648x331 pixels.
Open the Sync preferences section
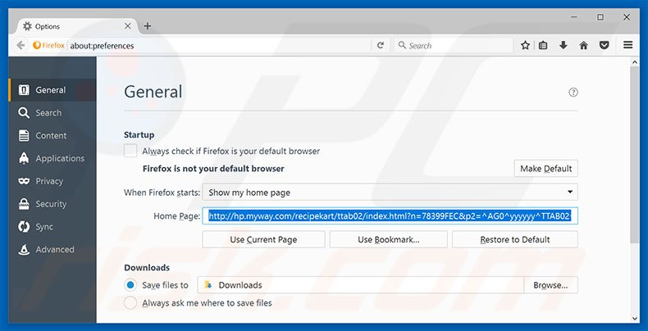coord(52,227)
